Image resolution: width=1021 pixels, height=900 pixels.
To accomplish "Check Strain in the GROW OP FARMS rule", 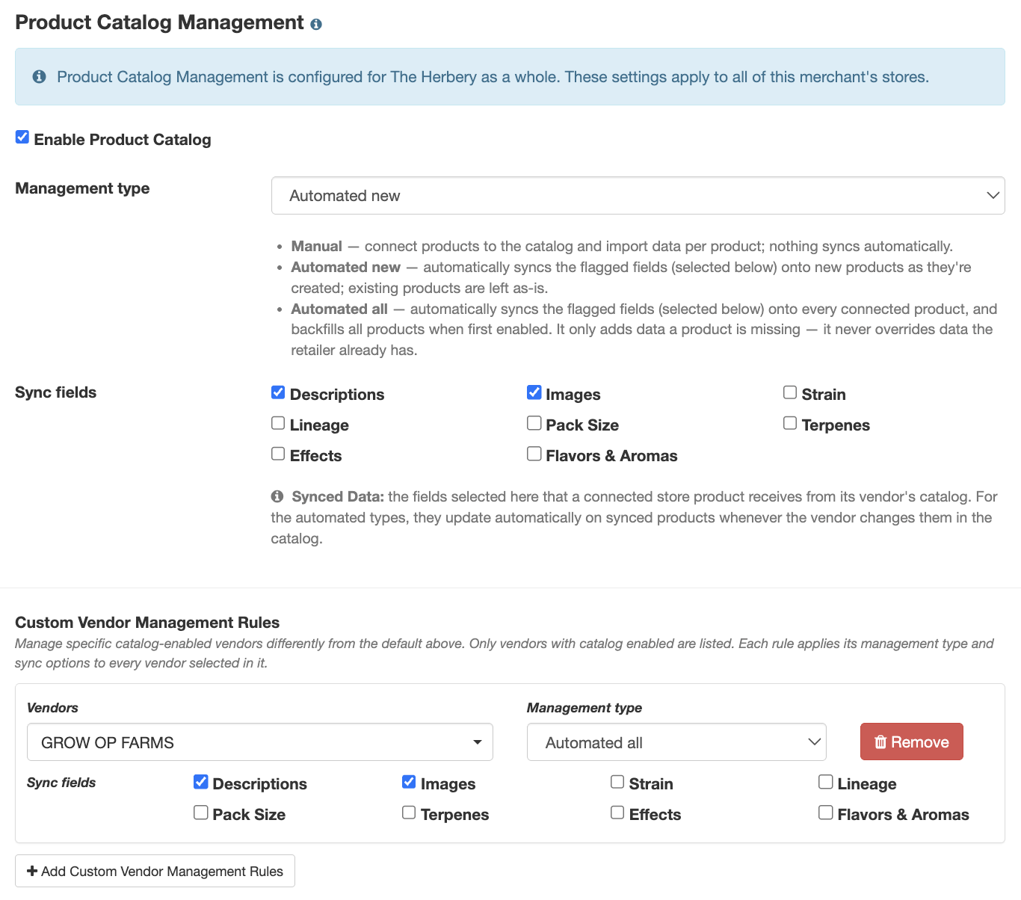I will (617, 782).
